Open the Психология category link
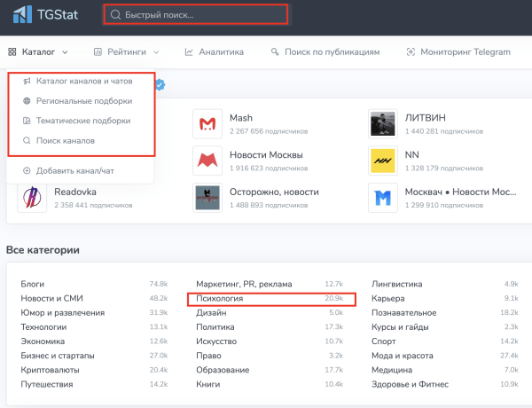The width and height of the screenshot is (532, 408). [x=220, y=298]
